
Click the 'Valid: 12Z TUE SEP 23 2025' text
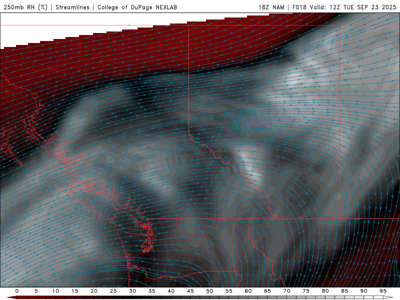353,7
